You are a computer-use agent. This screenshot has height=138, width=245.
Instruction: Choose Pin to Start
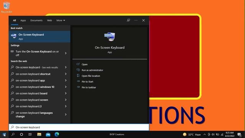87,82
